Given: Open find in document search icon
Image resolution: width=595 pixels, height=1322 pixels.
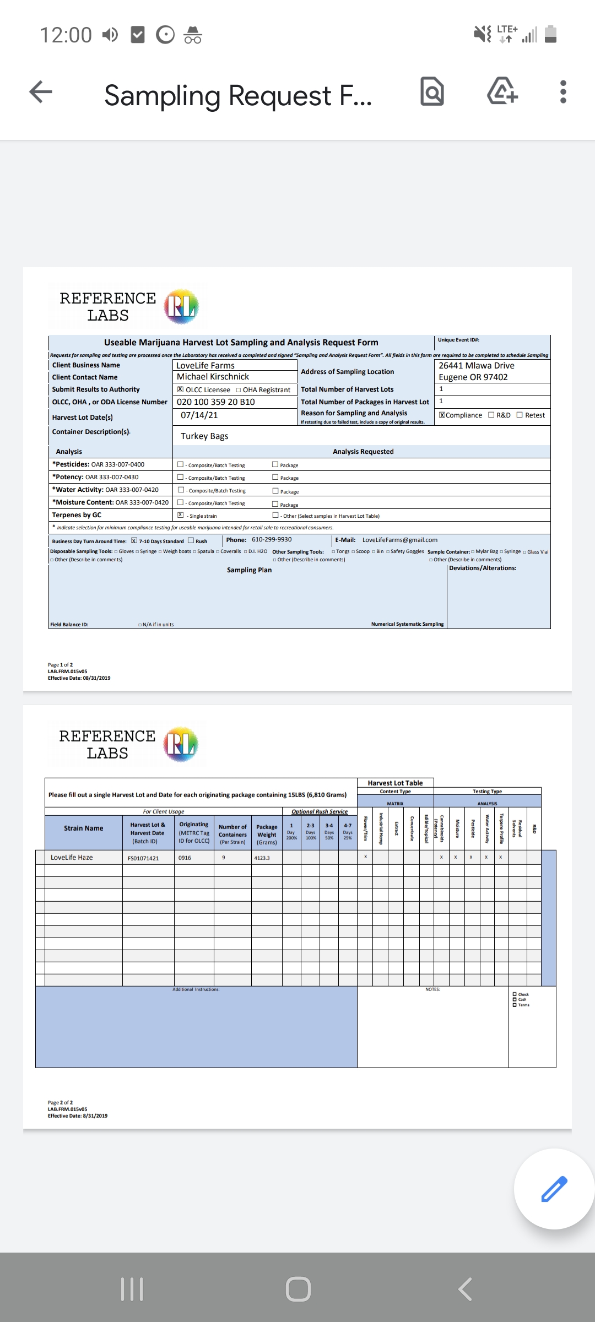Looking at the screenshot, I should 432,92.
